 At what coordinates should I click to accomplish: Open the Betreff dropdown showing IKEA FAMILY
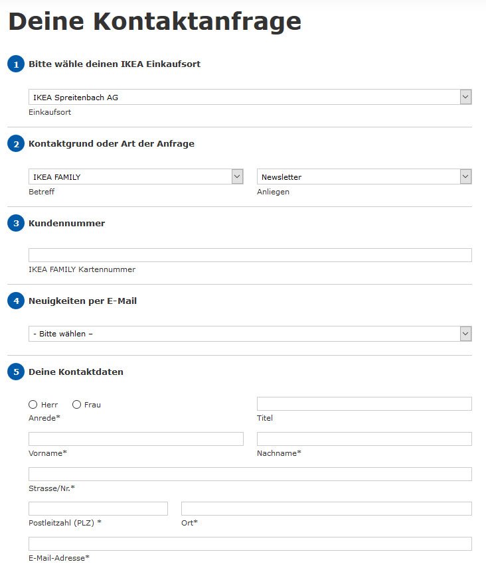pos(136,177)
